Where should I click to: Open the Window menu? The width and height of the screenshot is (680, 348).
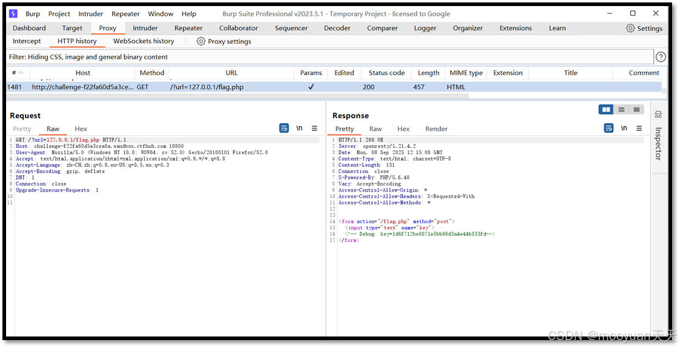click(160, 14)
